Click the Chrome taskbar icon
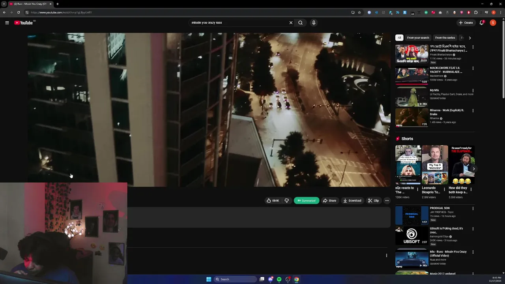Viewport: 505px width, 284px height. (x=296, y=279)
